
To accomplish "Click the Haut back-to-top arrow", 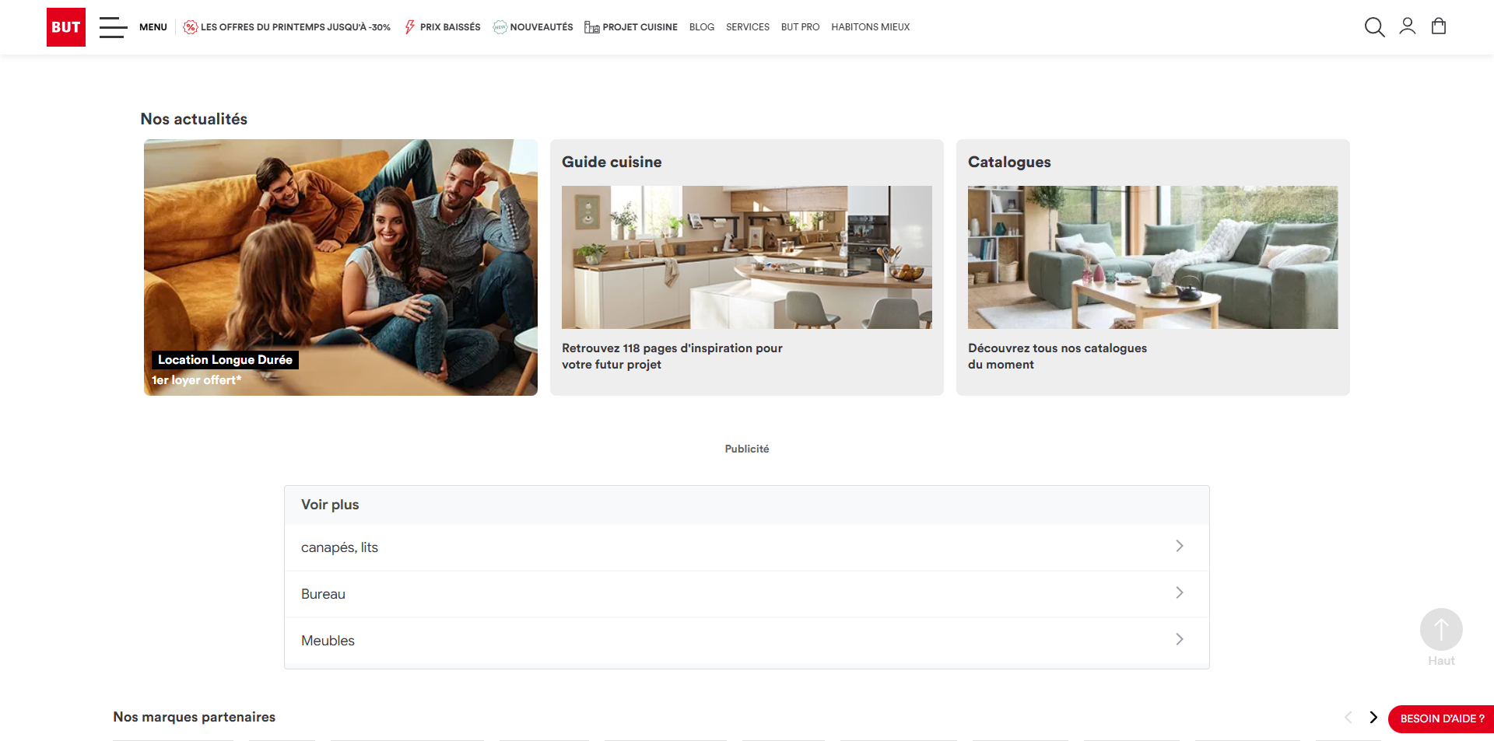I will [x=1441, y=629].
